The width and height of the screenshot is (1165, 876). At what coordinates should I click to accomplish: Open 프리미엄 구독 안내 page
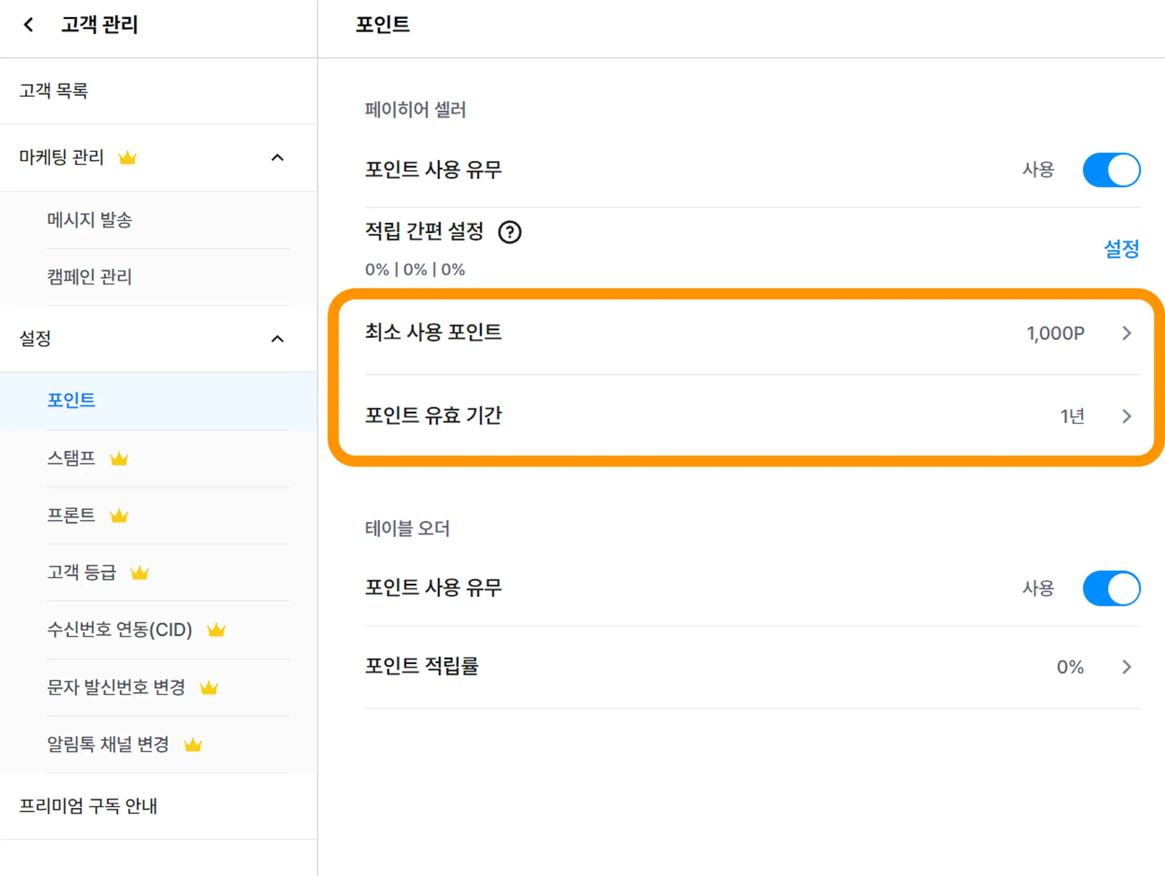pos(88,806)
